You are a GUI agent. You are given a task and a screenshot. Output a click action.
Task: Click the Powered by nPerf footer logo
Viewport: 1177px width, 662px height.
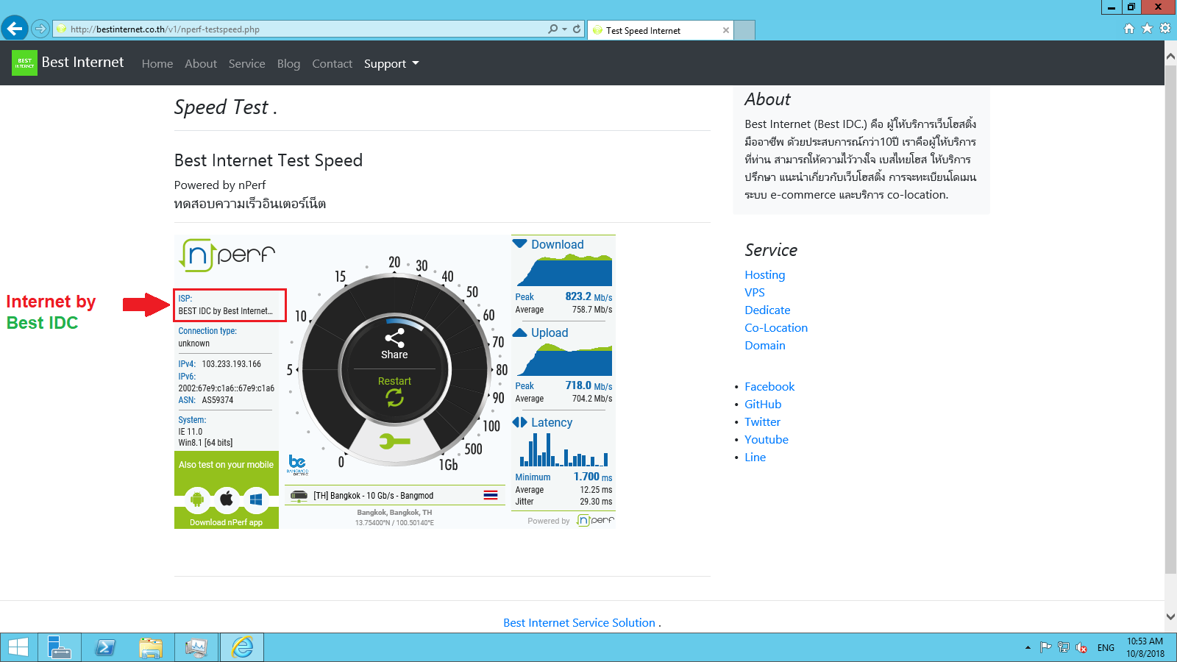[x=595, y=520]
